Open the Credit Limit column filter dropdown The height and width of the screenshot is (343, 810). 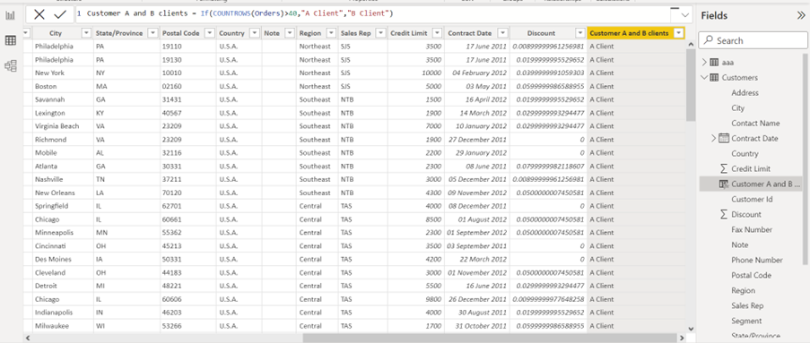pyautogui.click(x=437, y=33)
